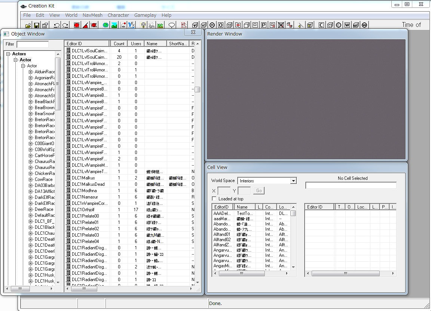Select the DLC1Orthjolf row
Viewport: 431px width, 311px height.
click(130, 210)
